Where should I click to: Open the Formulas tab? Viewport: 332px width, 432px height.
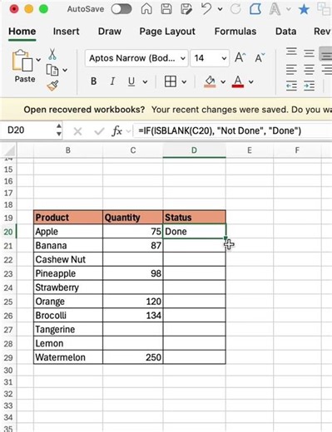(235, 32)
